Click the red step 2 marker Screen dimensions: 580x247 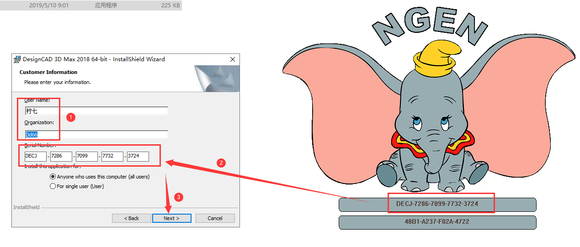click(x=221, y=163)
